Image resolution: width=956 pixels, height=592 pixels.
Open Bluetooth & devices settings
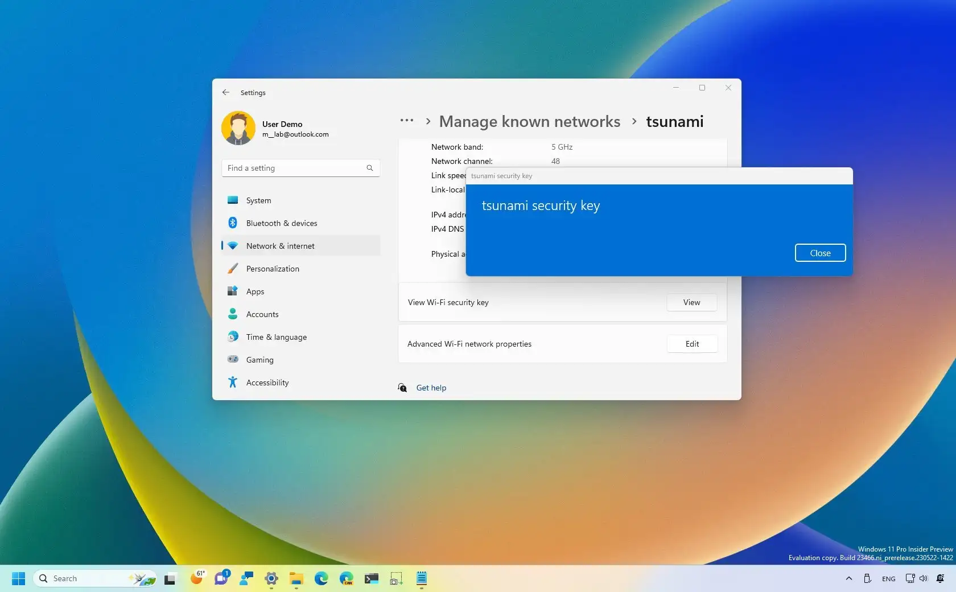(281, 223)
